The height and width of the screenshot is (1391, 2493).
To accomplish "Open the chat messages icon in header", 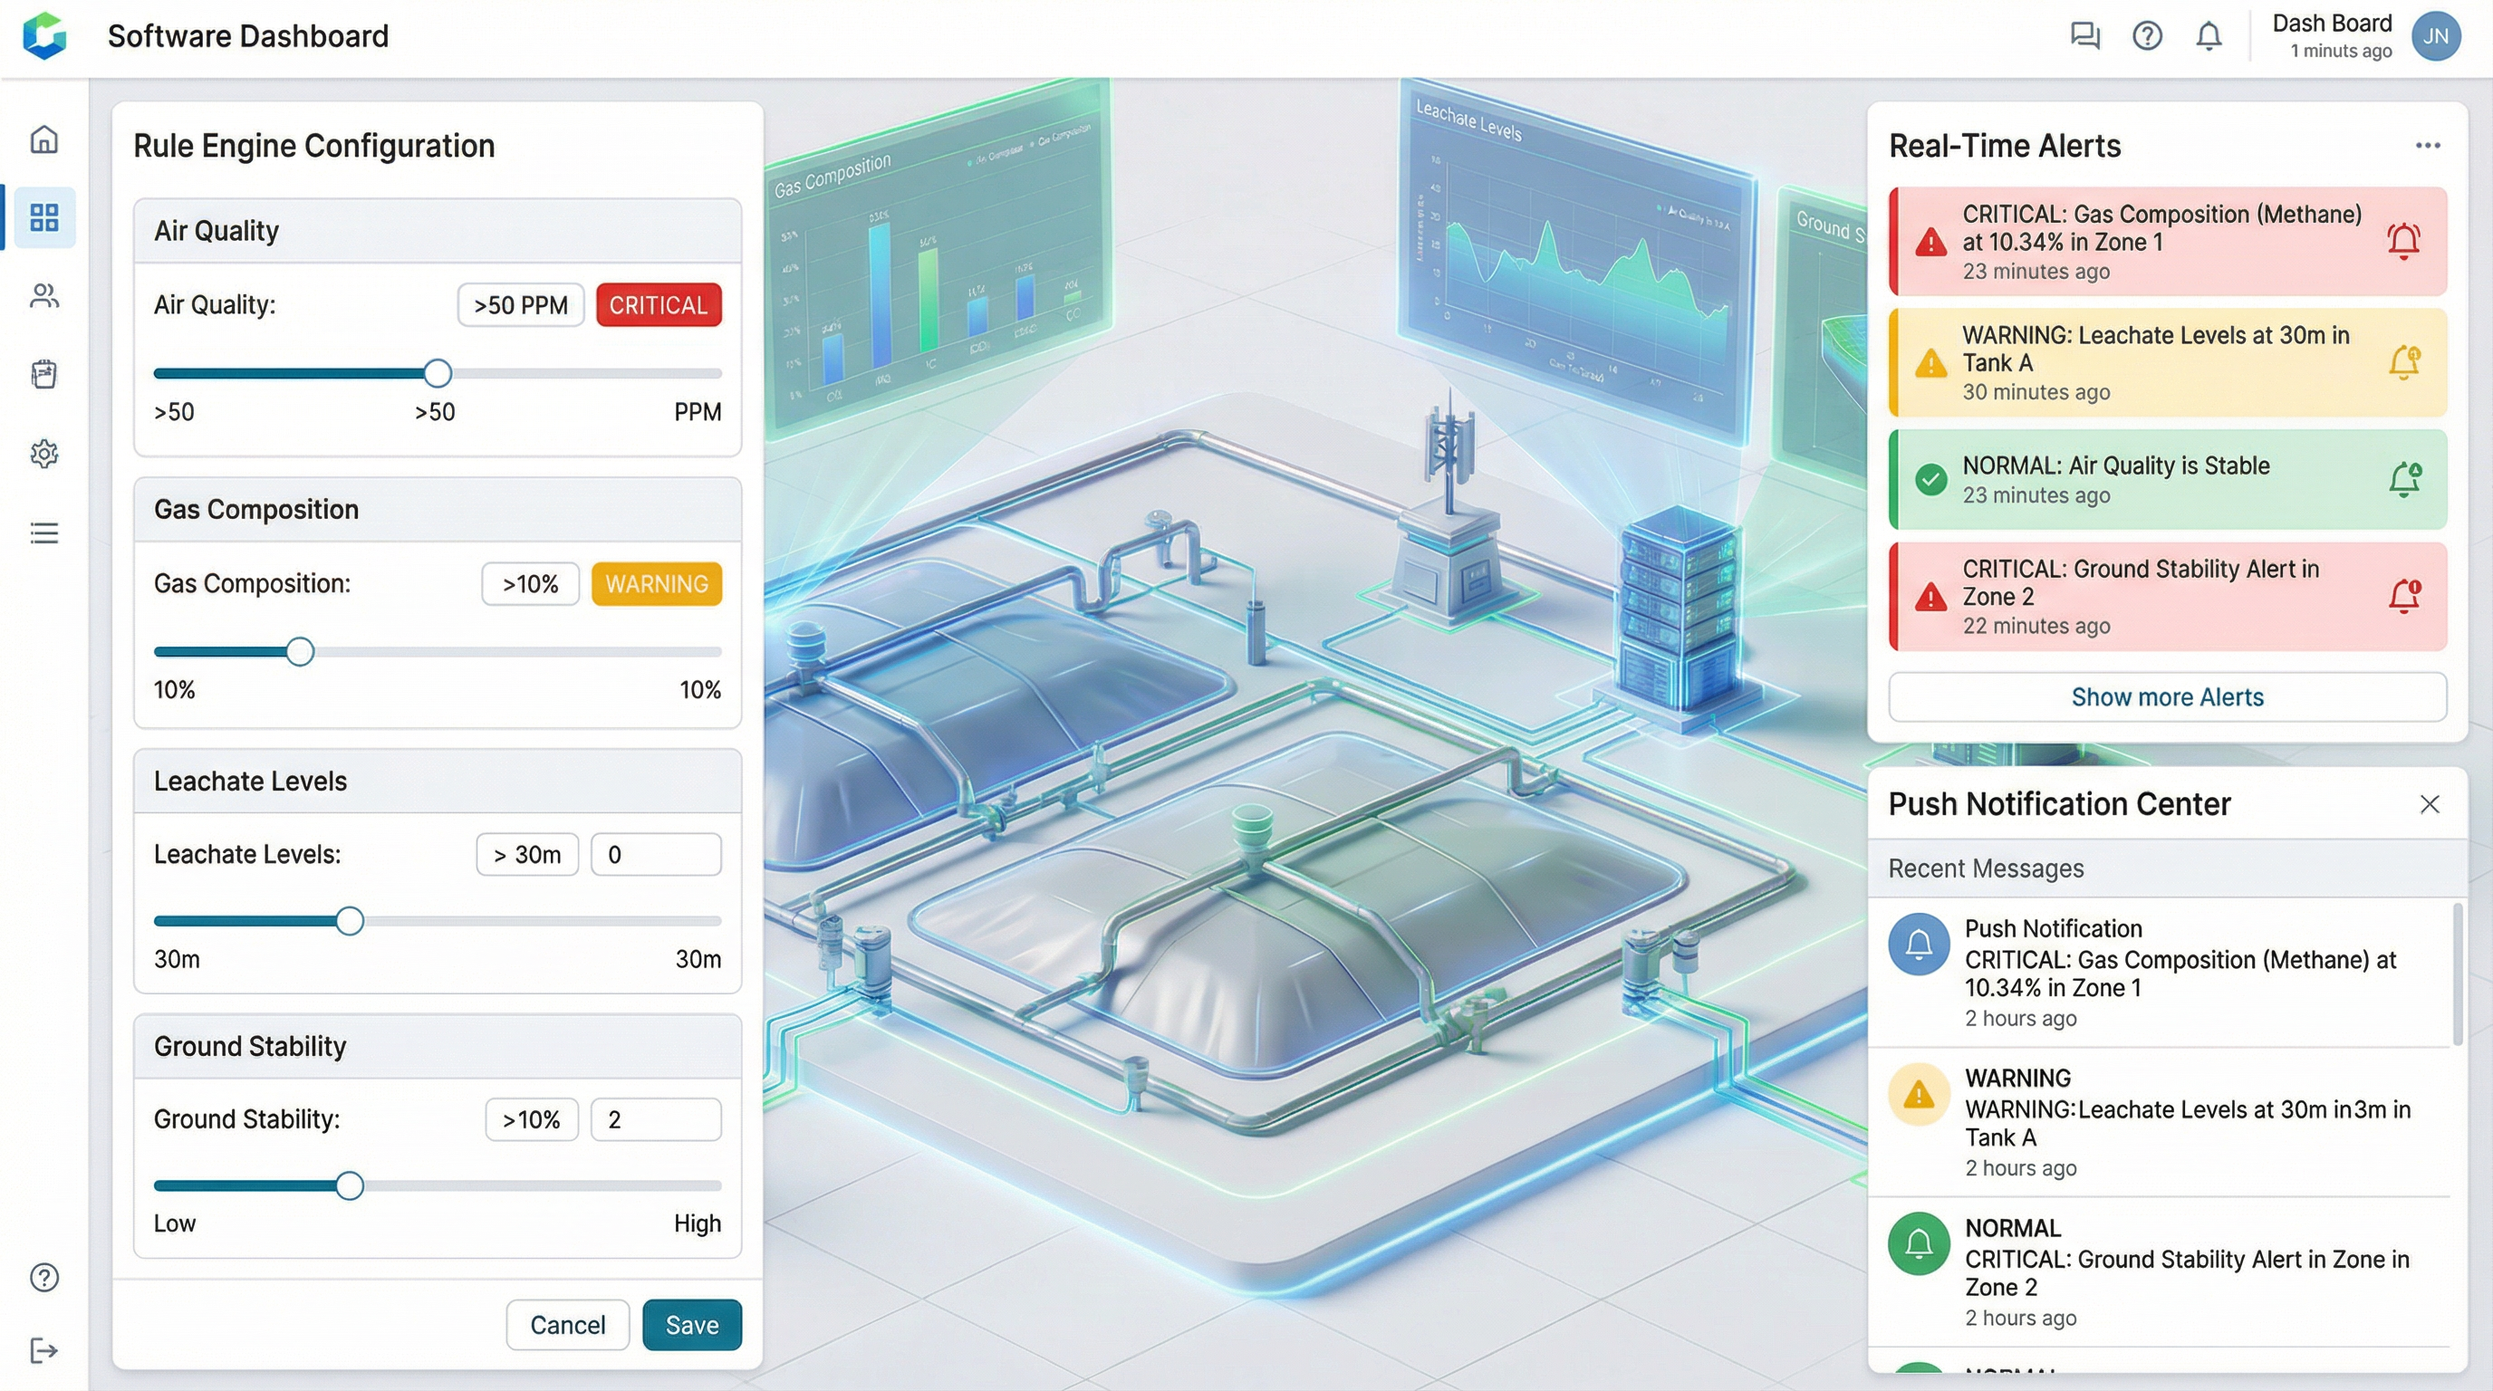I will click(x=2084, y=36).
